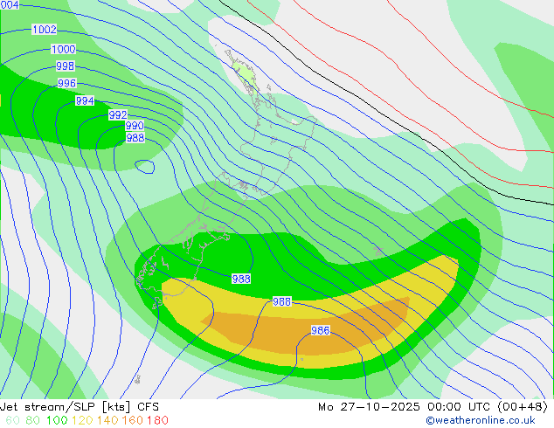This screenshot has height=428, width=554.
Task: Select the red 180 legend value
Action: (x=157, y=420)
